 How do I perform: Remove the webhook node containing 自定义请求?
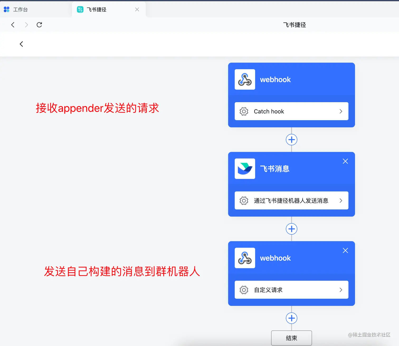345,250
